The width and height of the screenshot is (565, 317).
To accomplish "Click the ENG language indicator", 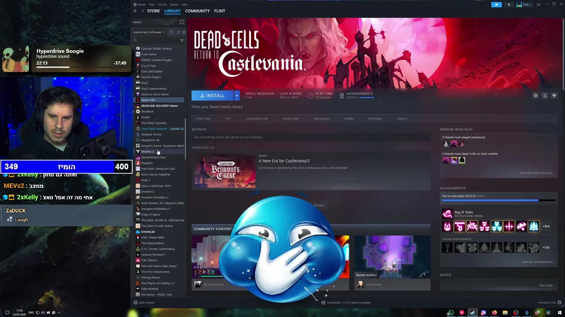I will [31, 313].
